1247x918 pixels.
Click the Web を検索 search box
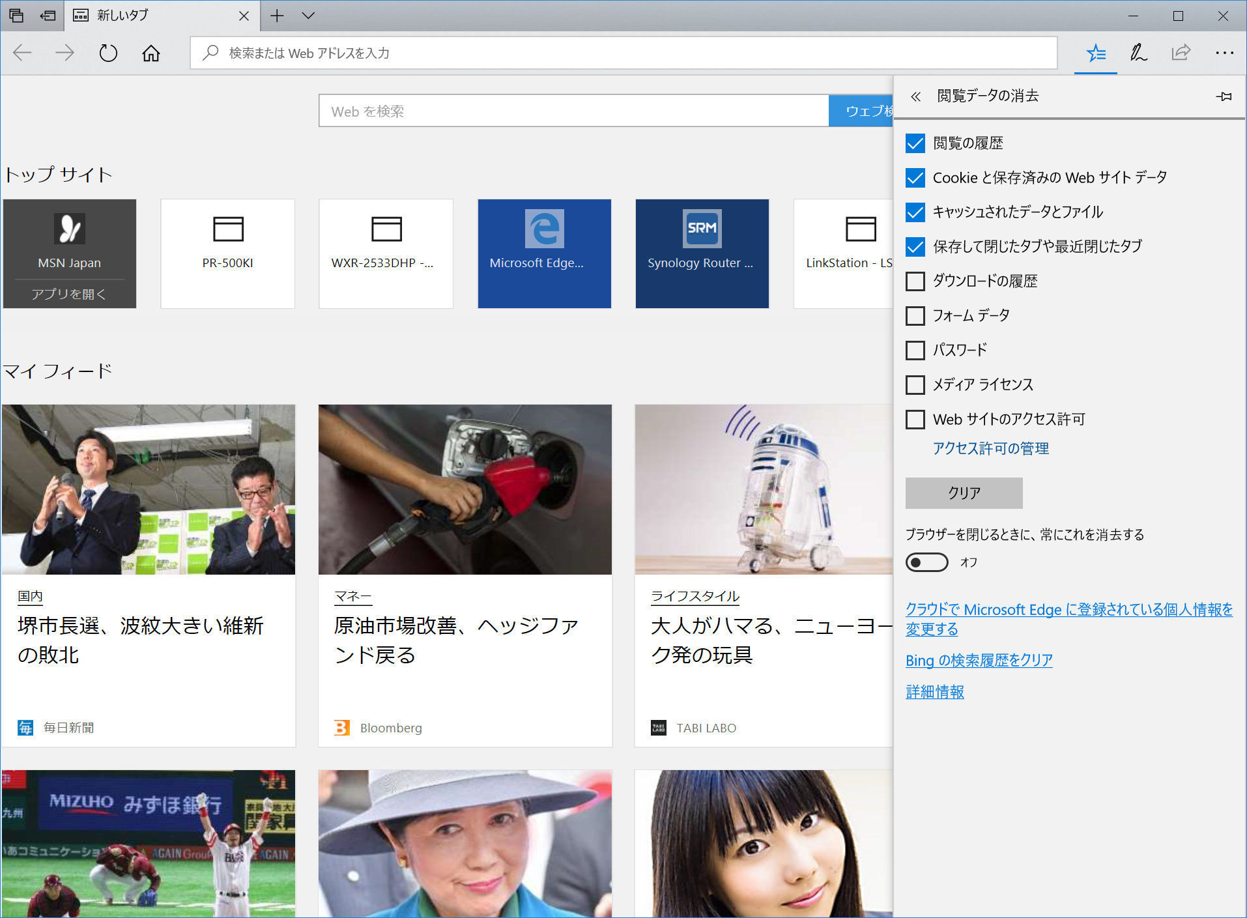573,111
